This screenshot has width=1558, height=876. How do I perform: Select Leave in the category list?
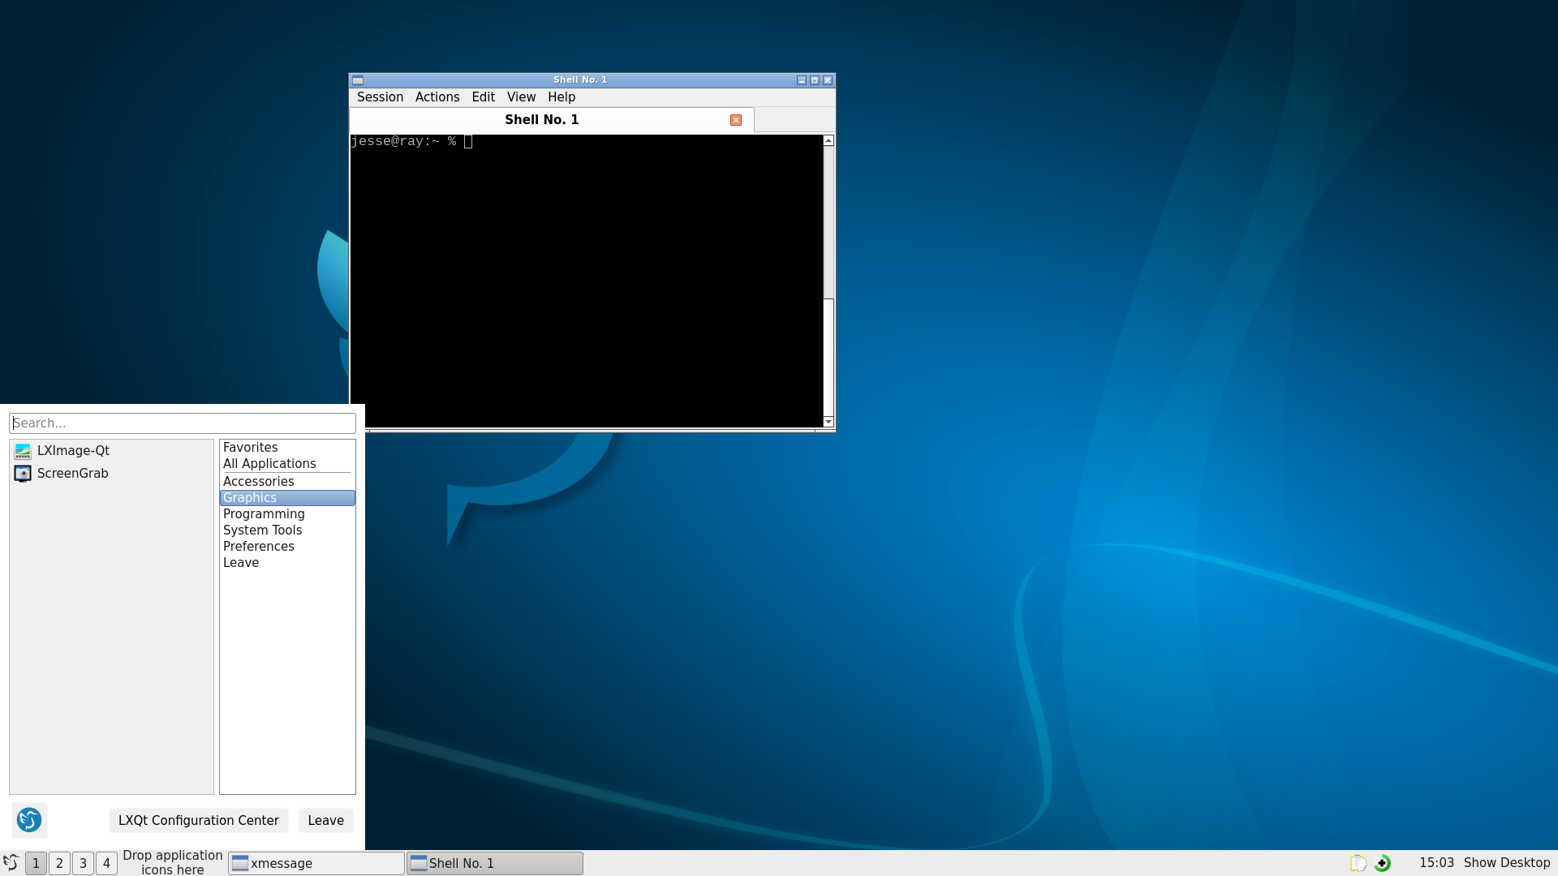[x=287, y=563]
